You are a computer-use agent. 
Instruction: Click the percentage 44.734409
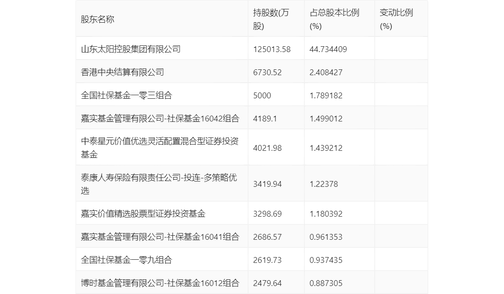(x=328, y=49)
